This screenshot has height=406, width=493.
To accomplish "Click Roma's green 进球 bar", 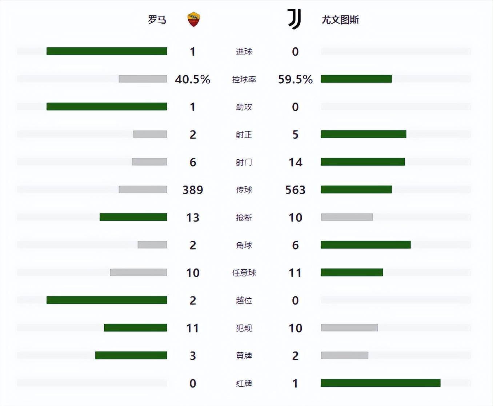I will (107, 51).
